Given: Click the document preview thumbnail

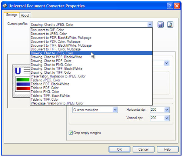Looking at the screenshot, I should point(21,81).
